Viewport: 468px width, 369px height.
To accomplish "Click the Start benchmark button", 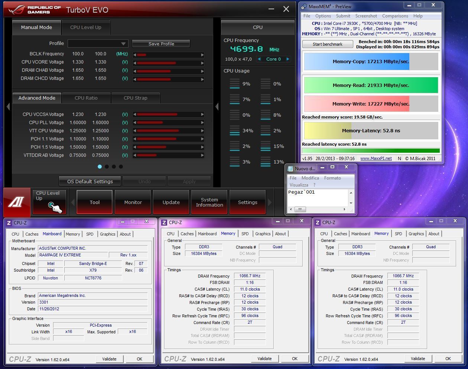I will click(328, 44).
